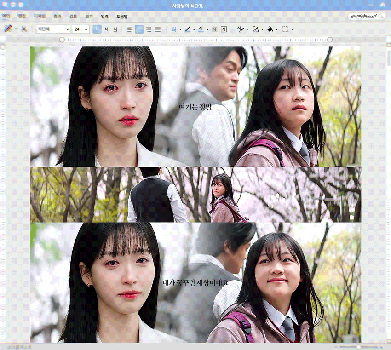Click the 사장님의 식단표 document title

[188, 6]
